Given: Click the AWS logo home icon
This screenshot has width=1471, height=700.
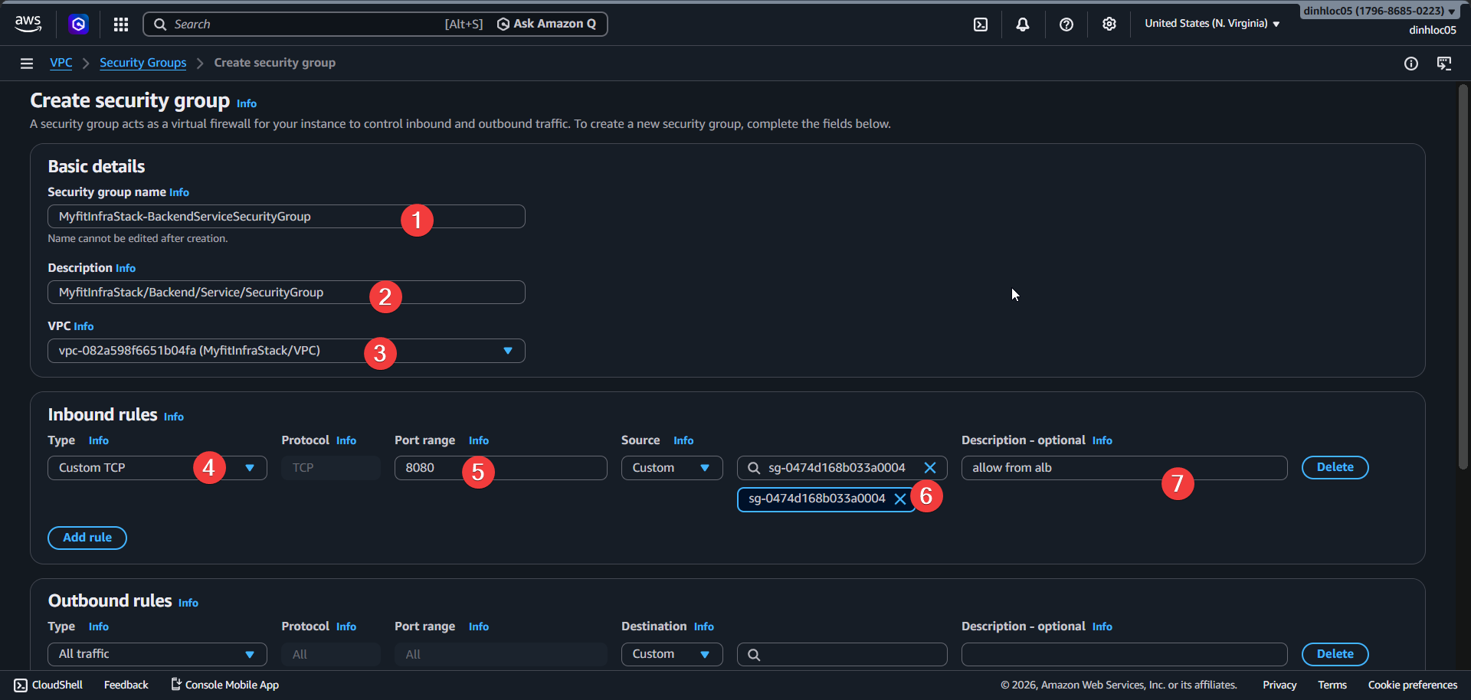Looking at the screenshot, I should [28, 24].
